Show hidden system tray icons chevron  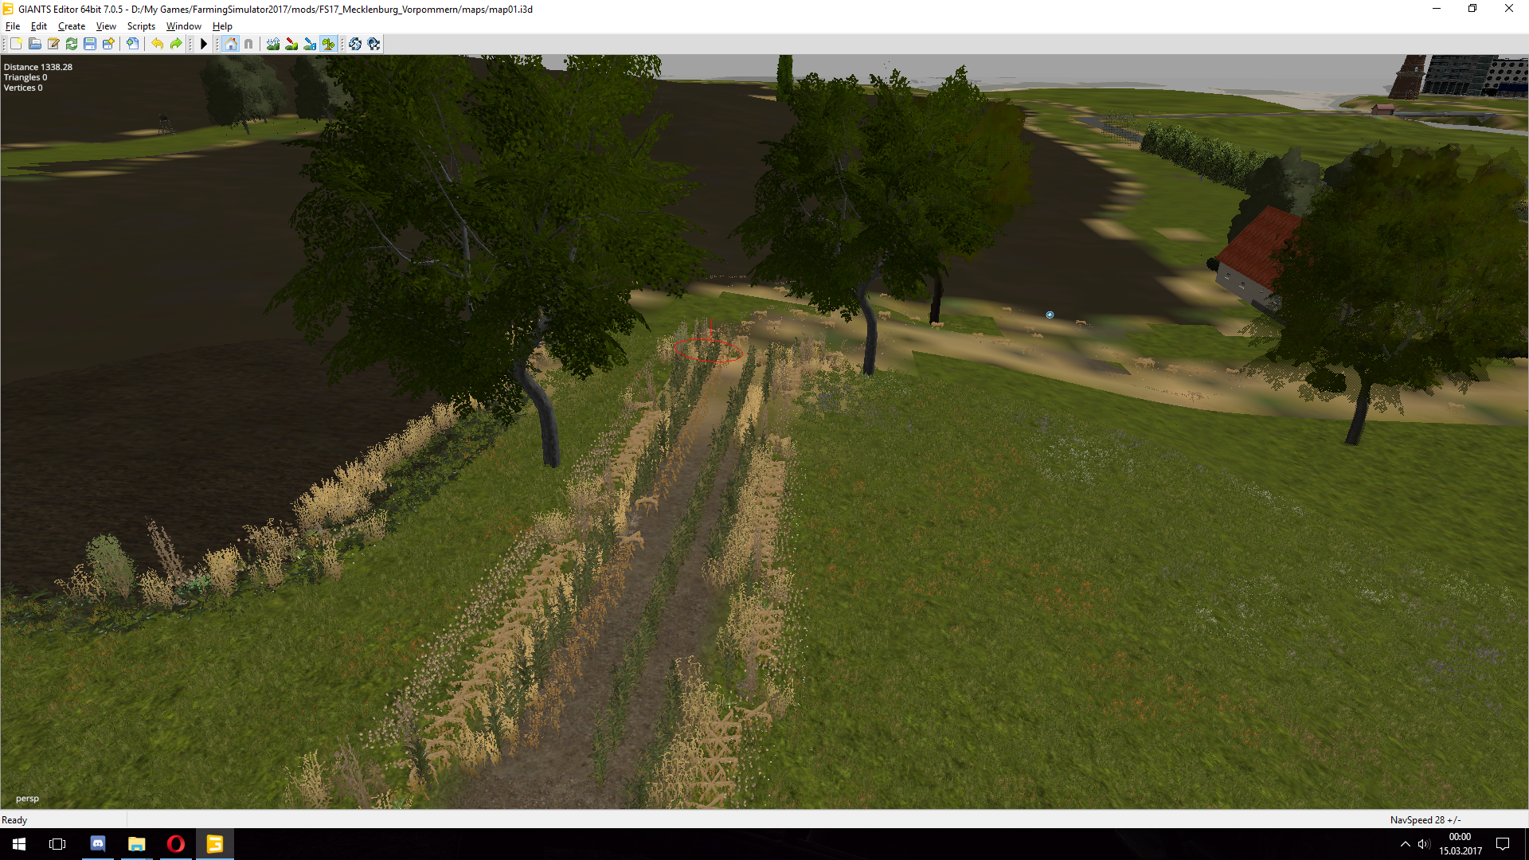click(1406, 844)
